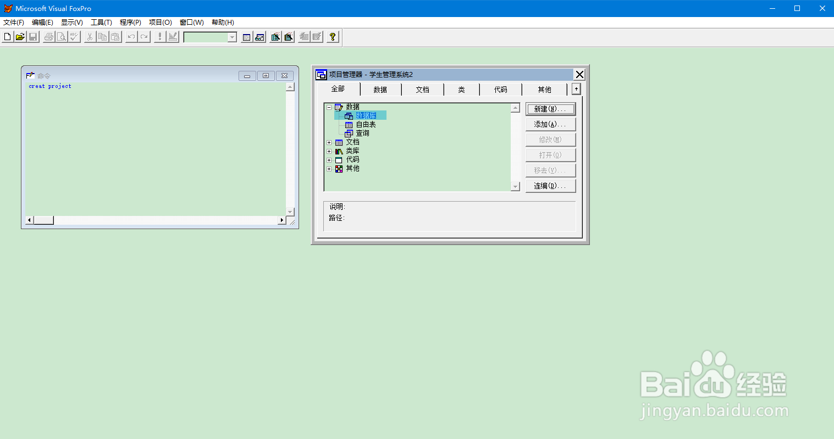Click the Redo arrow icon

tap(144, 37)
